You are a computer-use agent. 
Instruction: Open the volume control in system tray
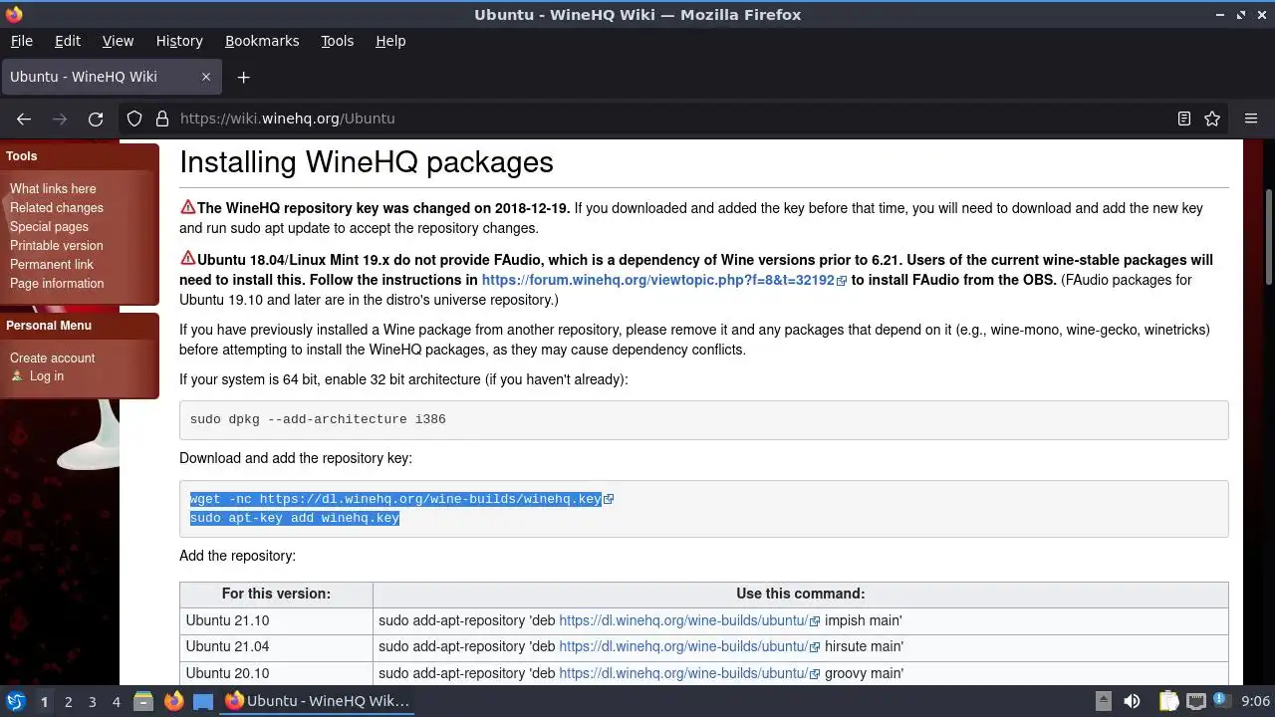point(1132,701)
